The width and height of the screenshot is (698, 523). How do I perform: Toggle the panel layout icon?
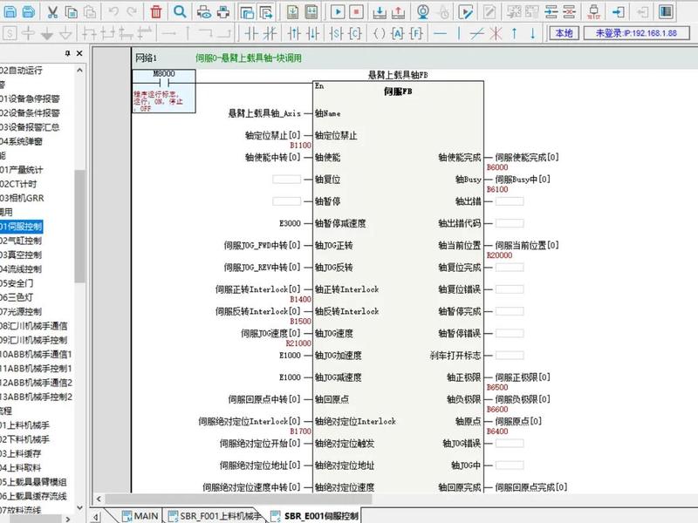(x=666, y=12)
